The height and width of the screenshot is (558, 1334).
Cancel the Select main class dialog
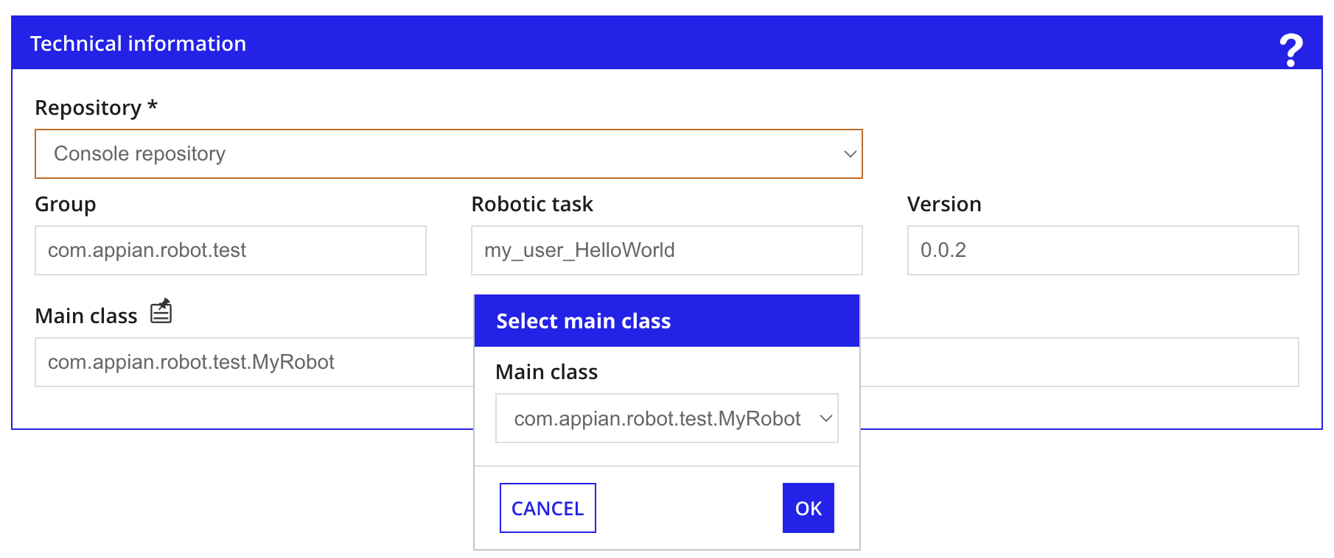pyautogui.click(x=548, y=508)
